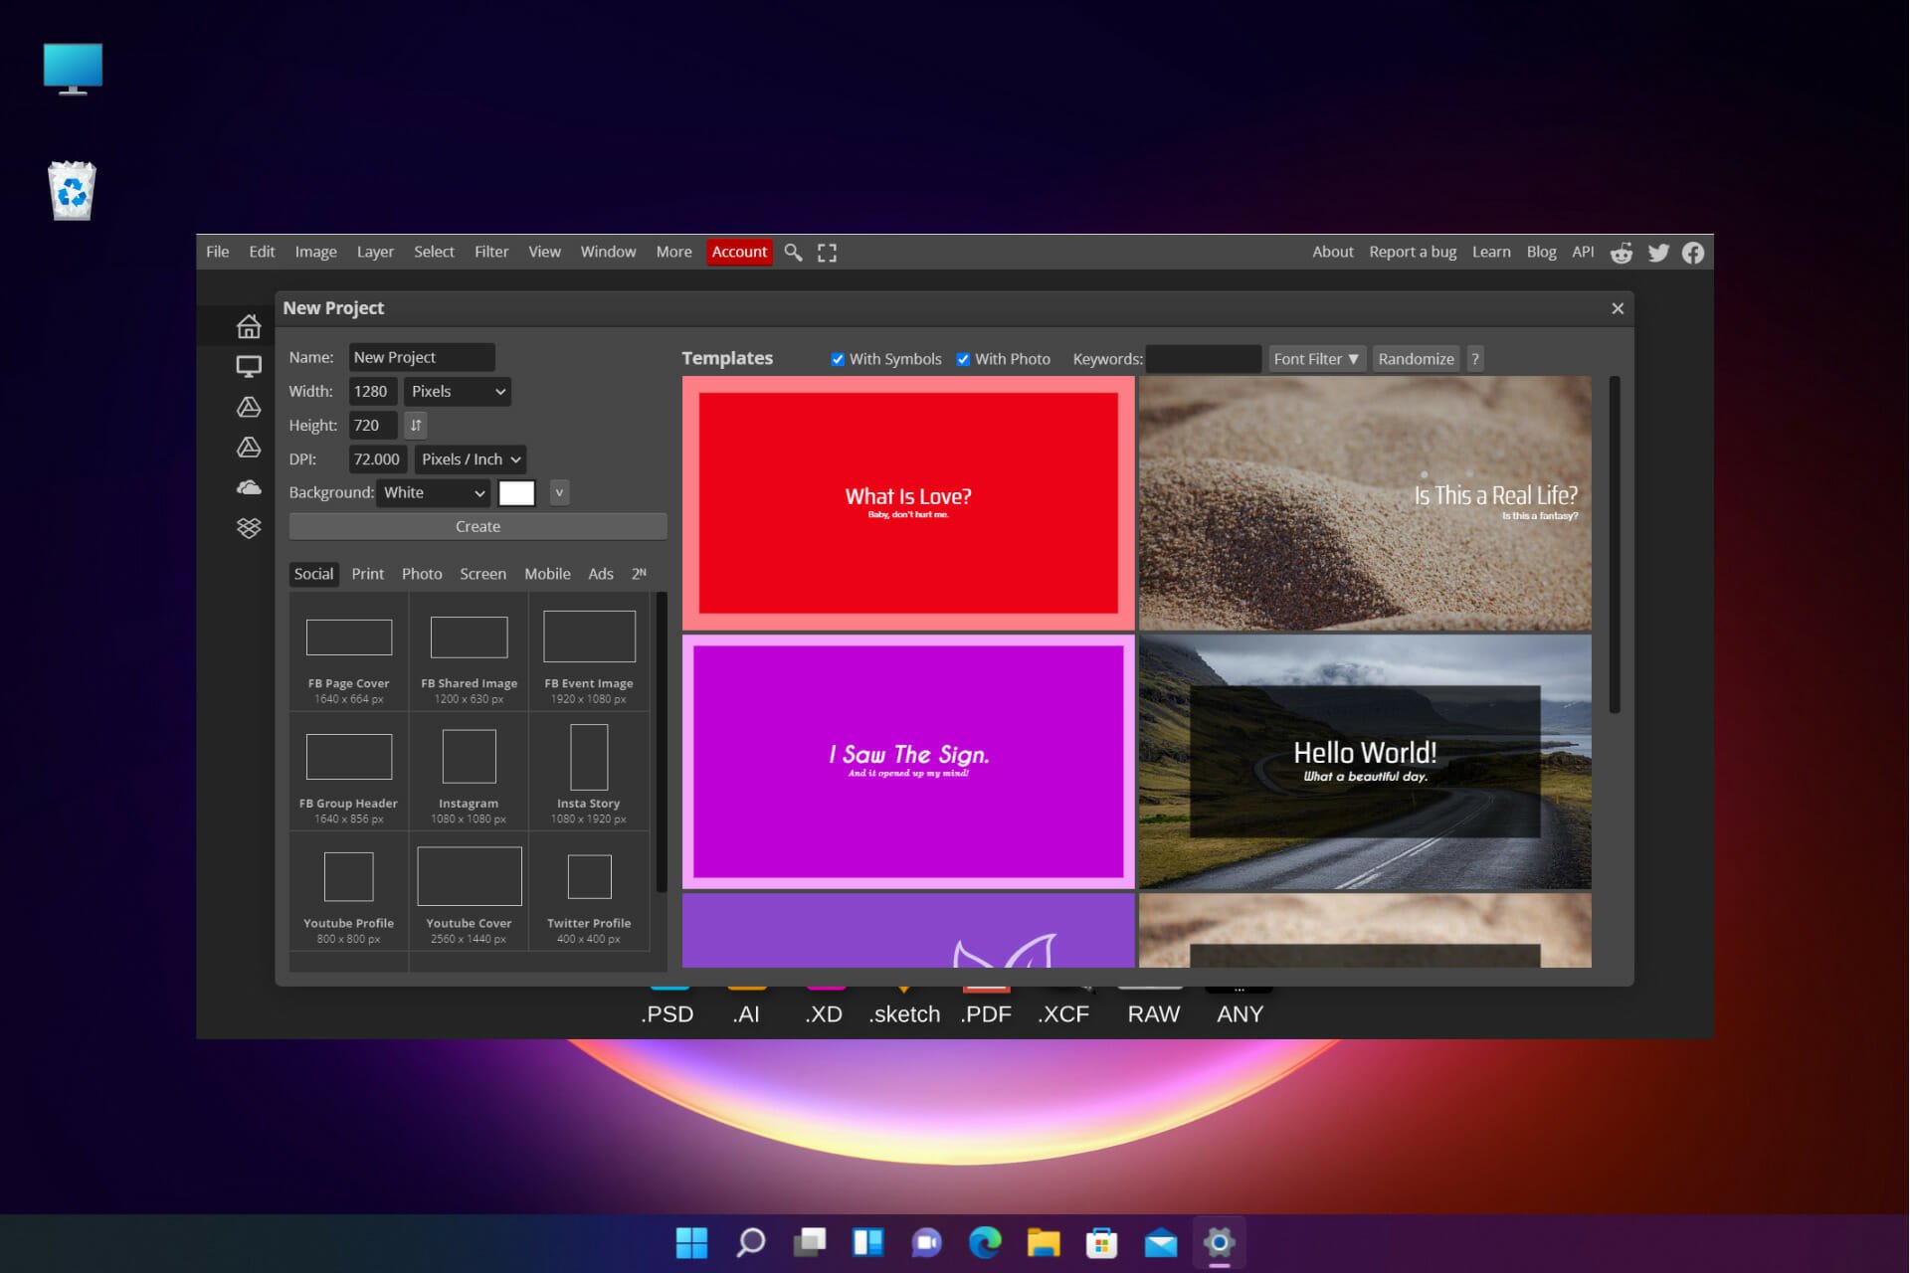Click the Randomize button

point(1416,359)
